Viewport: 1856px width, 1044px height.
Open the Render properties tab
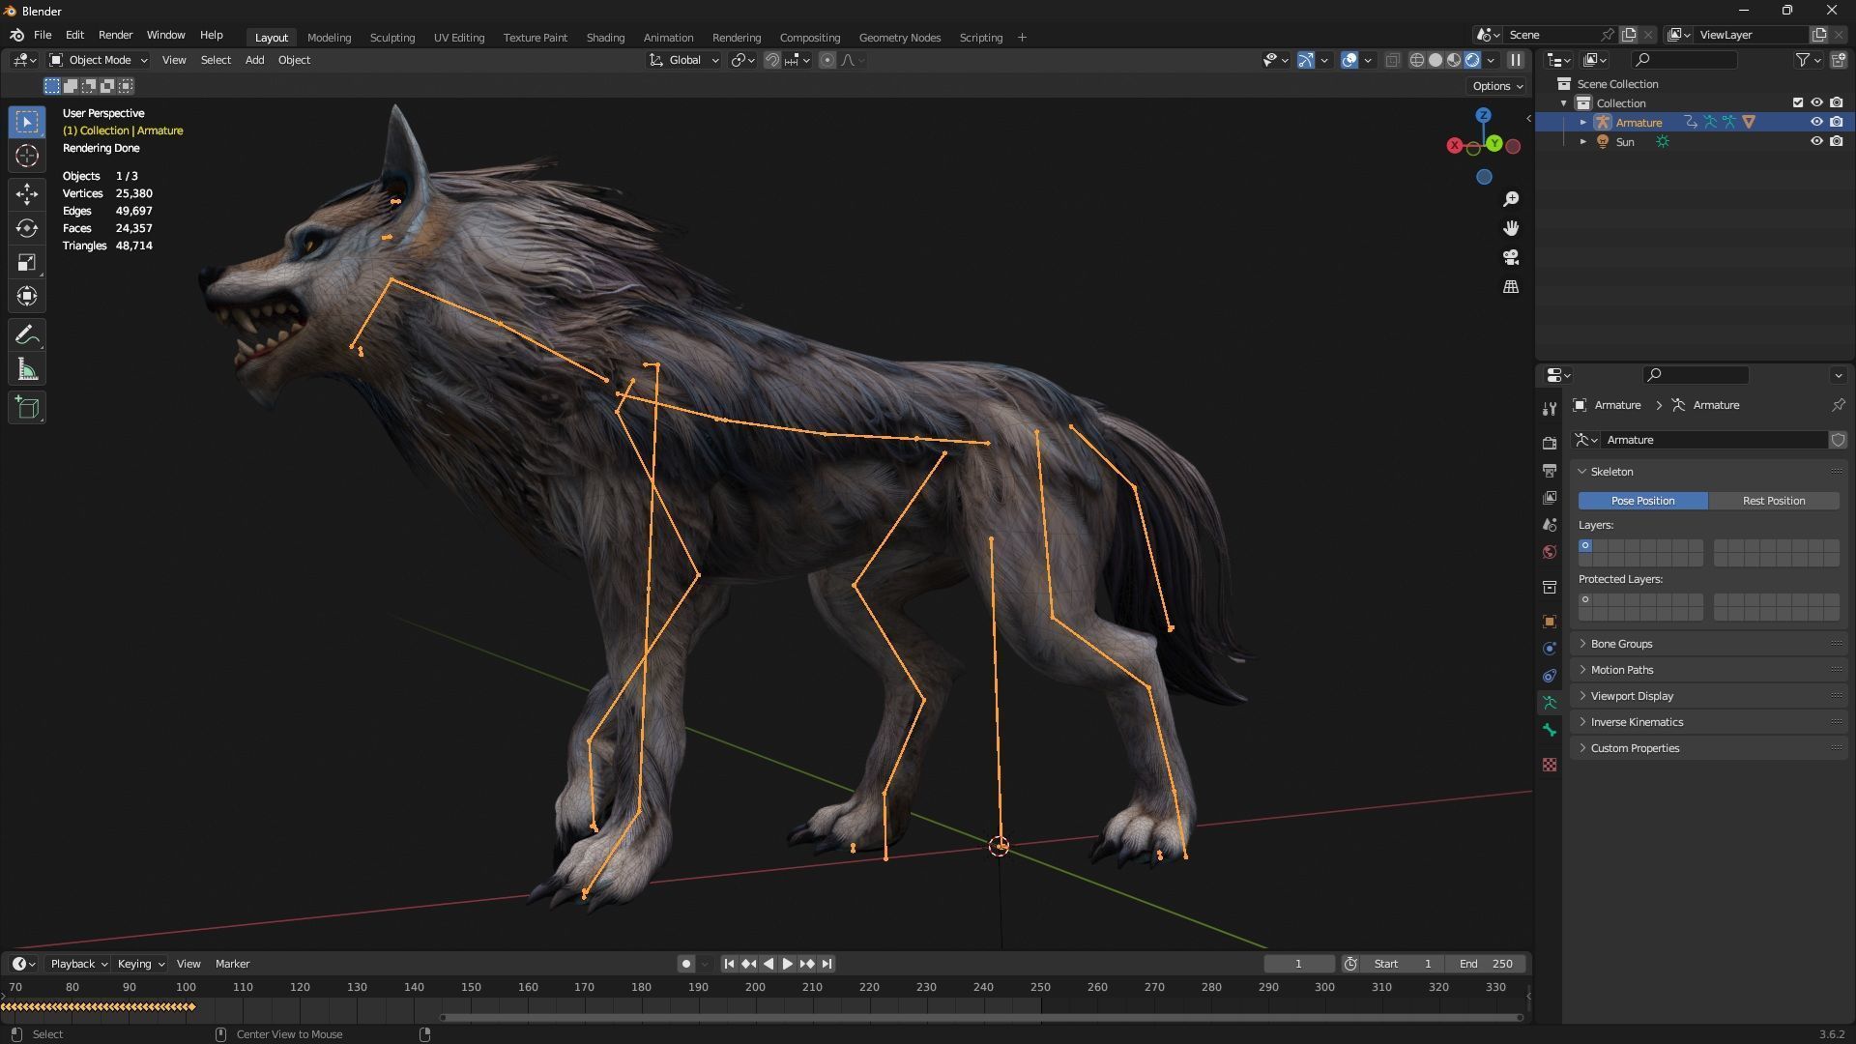tap(1550, 444)
